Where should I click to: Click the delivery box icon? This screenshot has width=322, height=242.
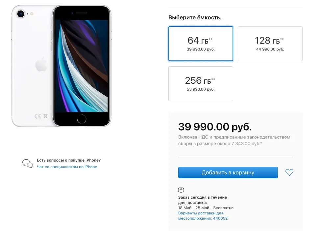coord(181,190)
